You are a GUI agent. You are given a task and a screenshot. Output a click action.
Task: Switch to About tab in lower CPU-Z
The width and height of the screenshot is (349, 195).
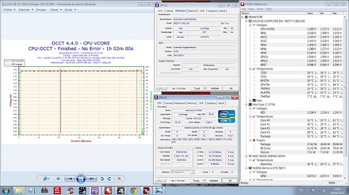221,103
